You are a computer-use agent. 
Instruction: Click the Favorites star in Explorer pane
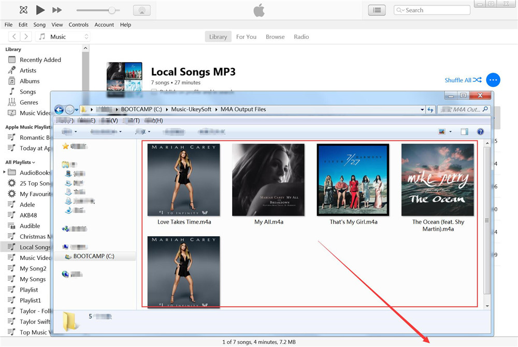click(x=65, y=146)
